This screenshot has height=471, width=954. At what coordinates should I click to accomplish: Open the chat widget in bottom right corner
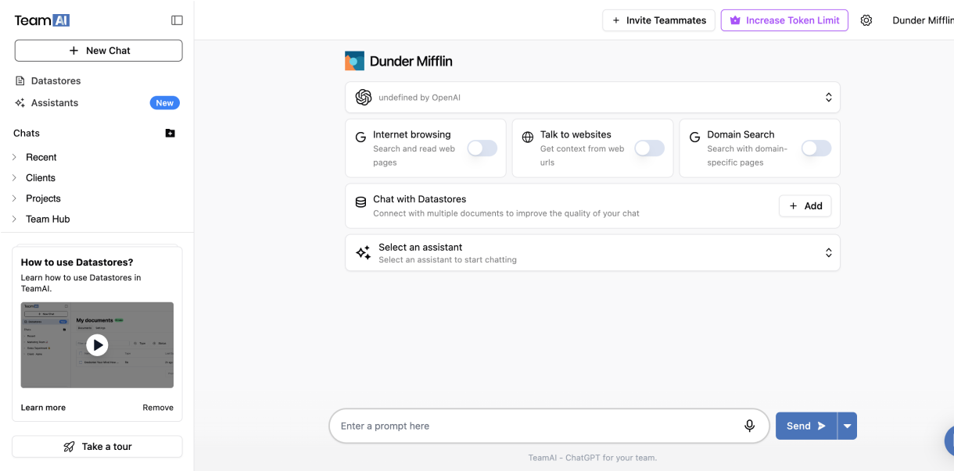[949, 441]
